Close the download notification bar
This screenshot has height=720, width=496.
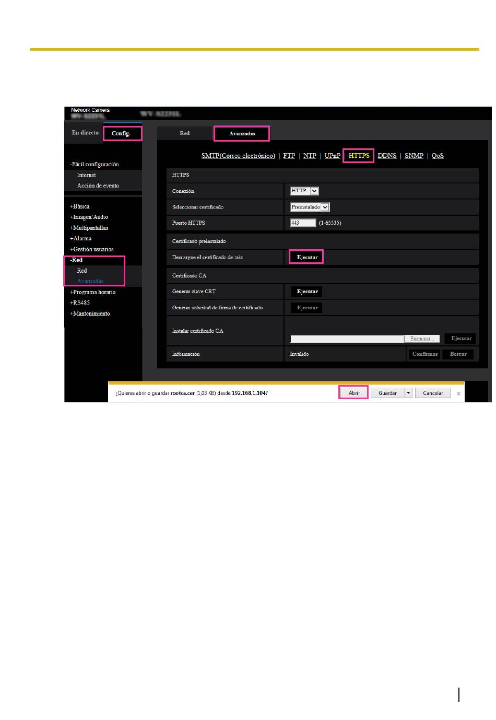point(458,393)
